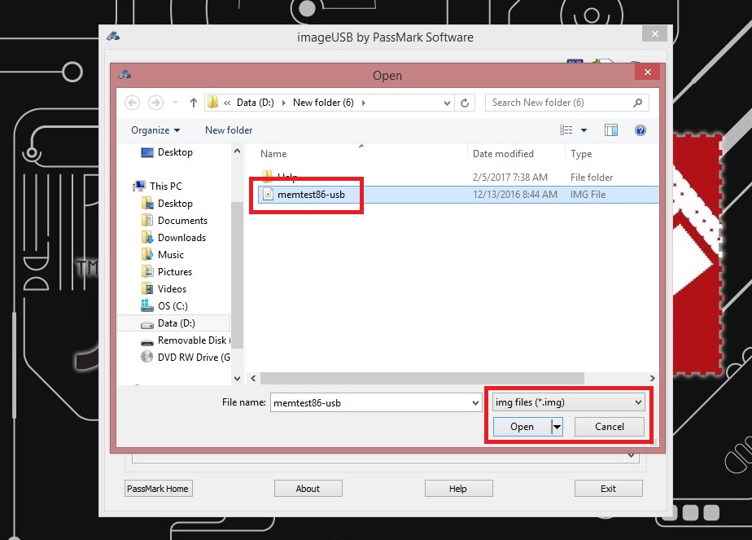
Task: Click the search magnifier icon
Action: point(637,103)
